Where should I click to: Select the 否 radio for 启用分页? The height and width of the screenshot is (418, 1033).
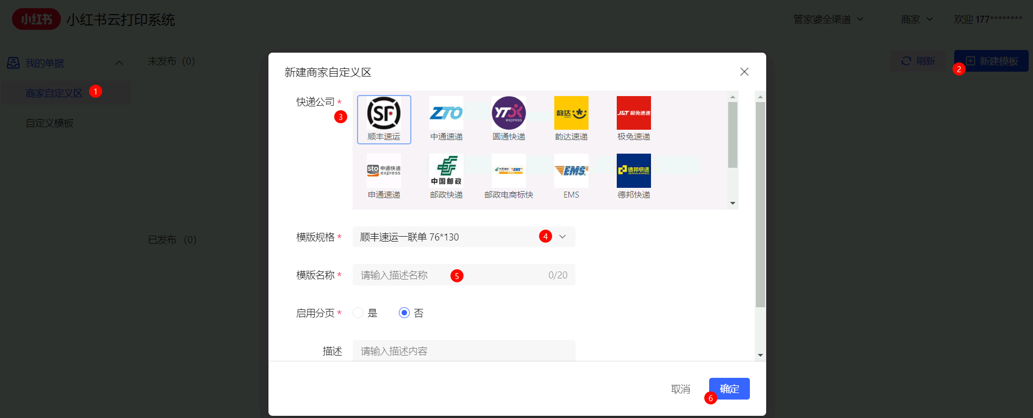point(404,313)
